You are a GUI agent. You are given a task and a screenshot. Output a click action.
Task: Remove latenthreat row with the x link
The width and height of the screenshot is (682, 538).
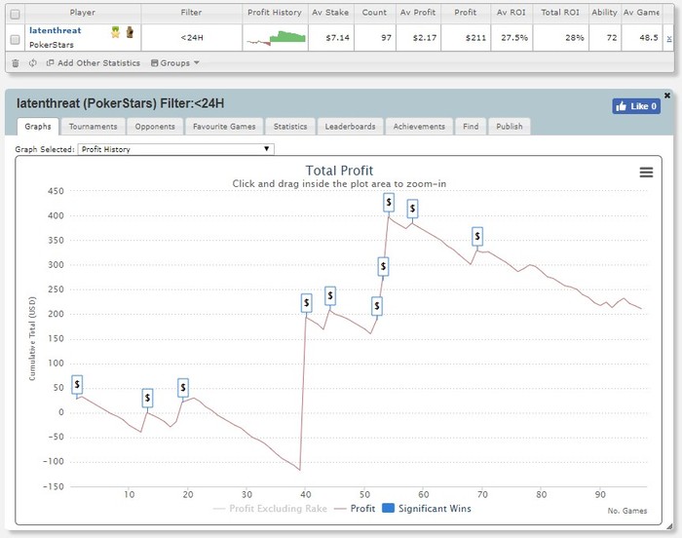(669, 38)
